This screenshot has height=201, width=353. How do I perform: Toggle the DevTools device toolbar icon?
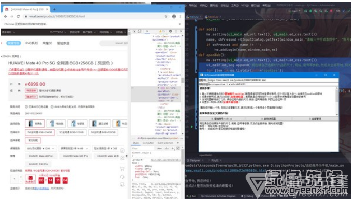tap(139, 31)
